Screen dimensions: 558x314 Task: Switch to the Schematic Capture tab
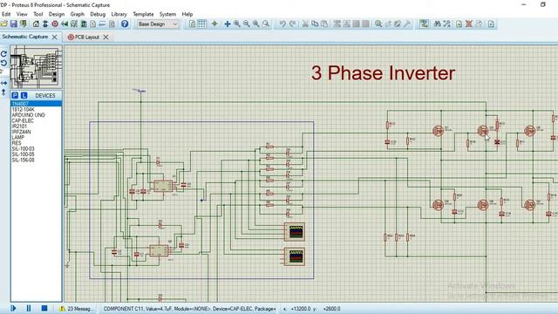click(x=25, y=37)
